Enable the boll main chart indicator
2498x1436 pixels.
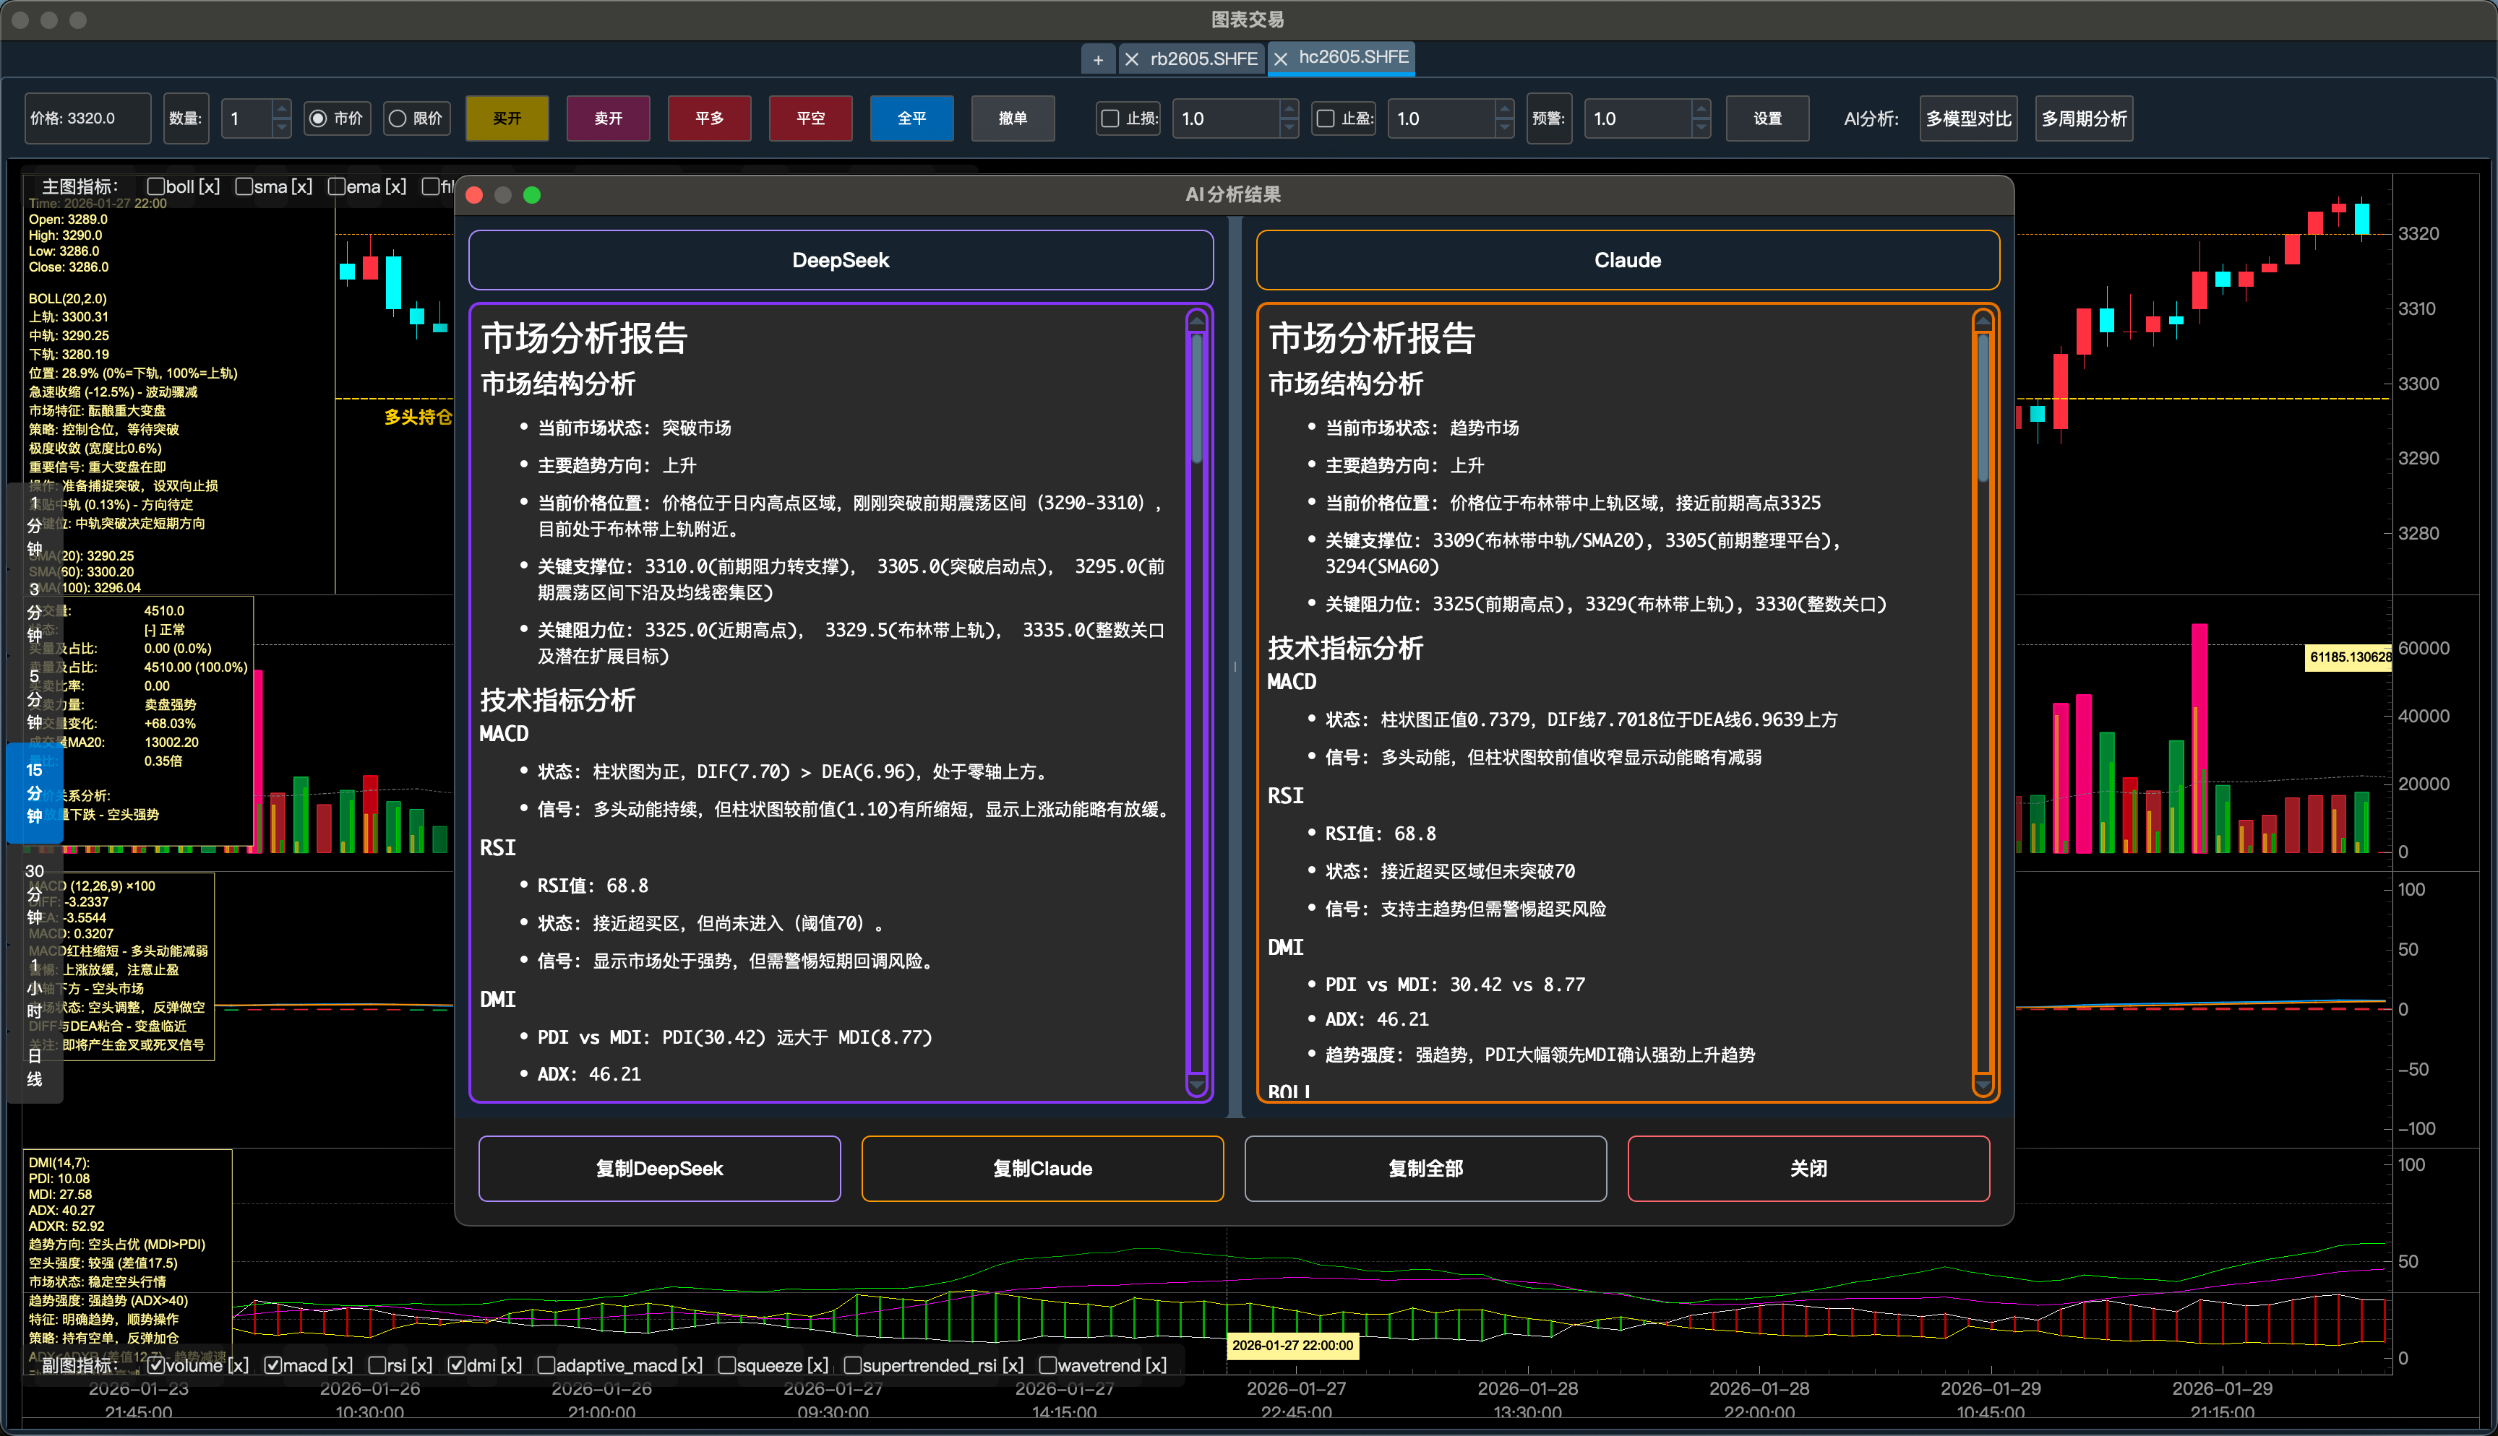click(155, 186)
